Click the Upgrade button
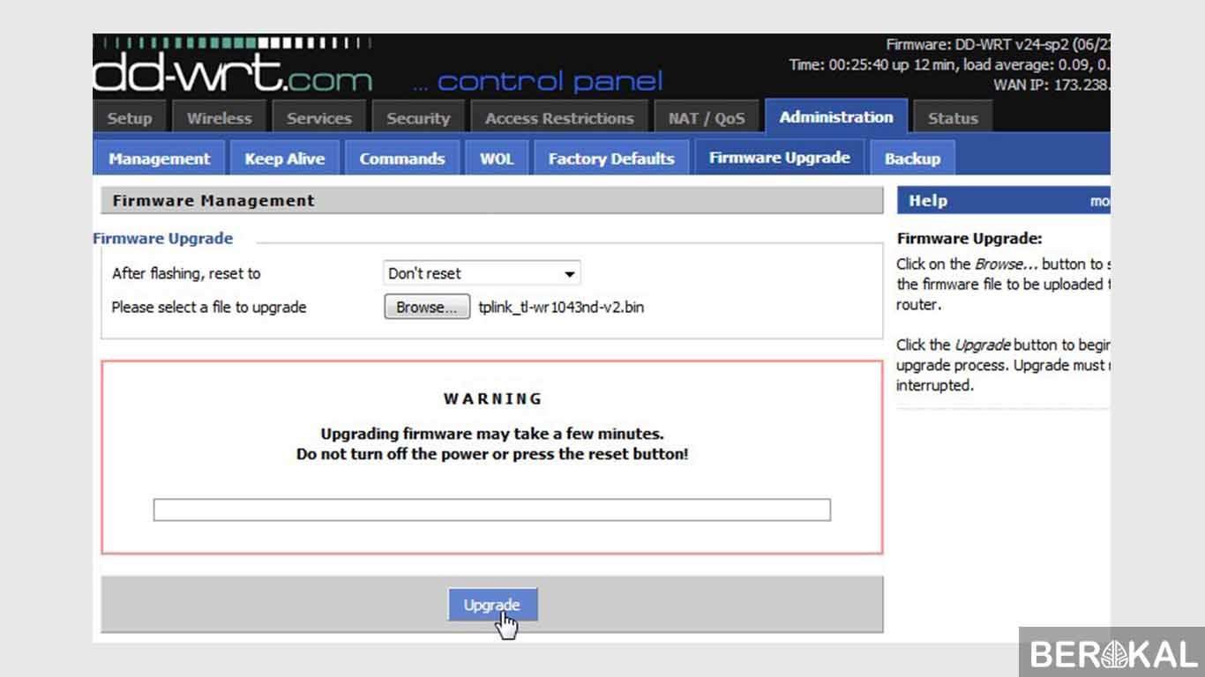This screenshot has width=1205, height=677. (x=492, y=605)
